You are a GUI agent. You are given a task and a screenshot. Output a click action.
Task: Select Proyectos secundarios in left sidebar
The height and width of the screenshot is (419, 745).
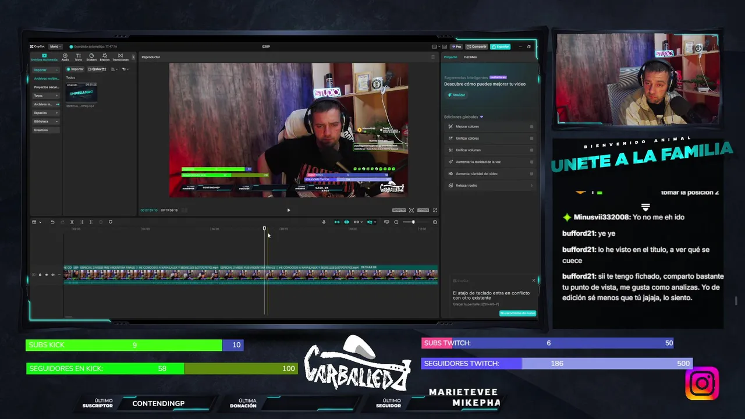tap(46, 87)
